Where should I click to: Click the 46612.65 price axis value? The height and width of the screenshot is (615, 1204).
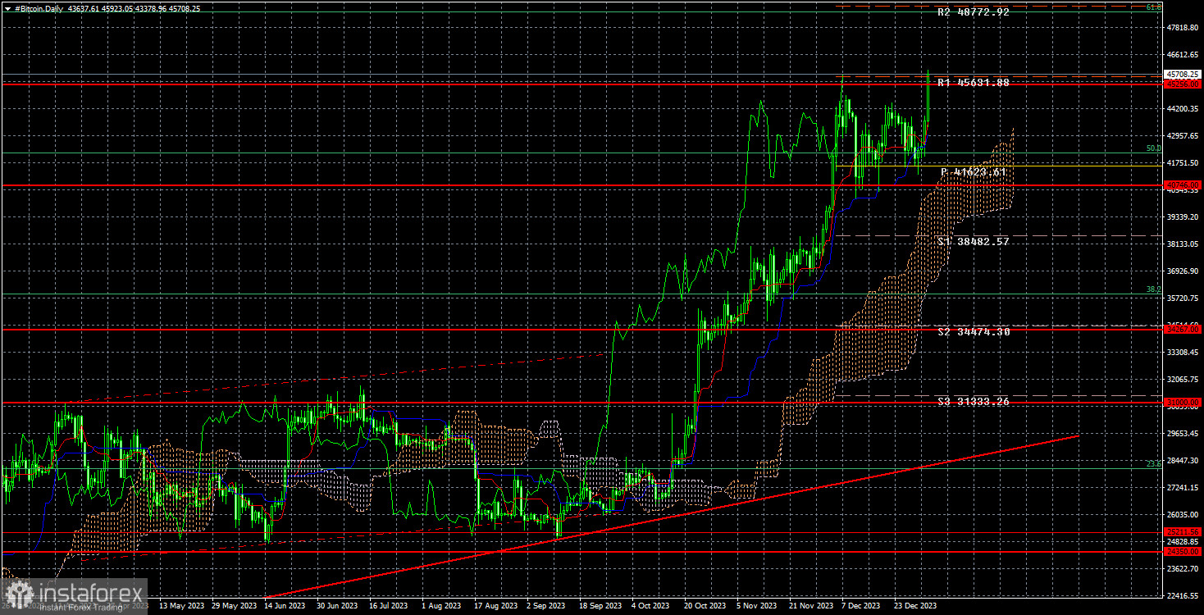(x=1183, y=55)
